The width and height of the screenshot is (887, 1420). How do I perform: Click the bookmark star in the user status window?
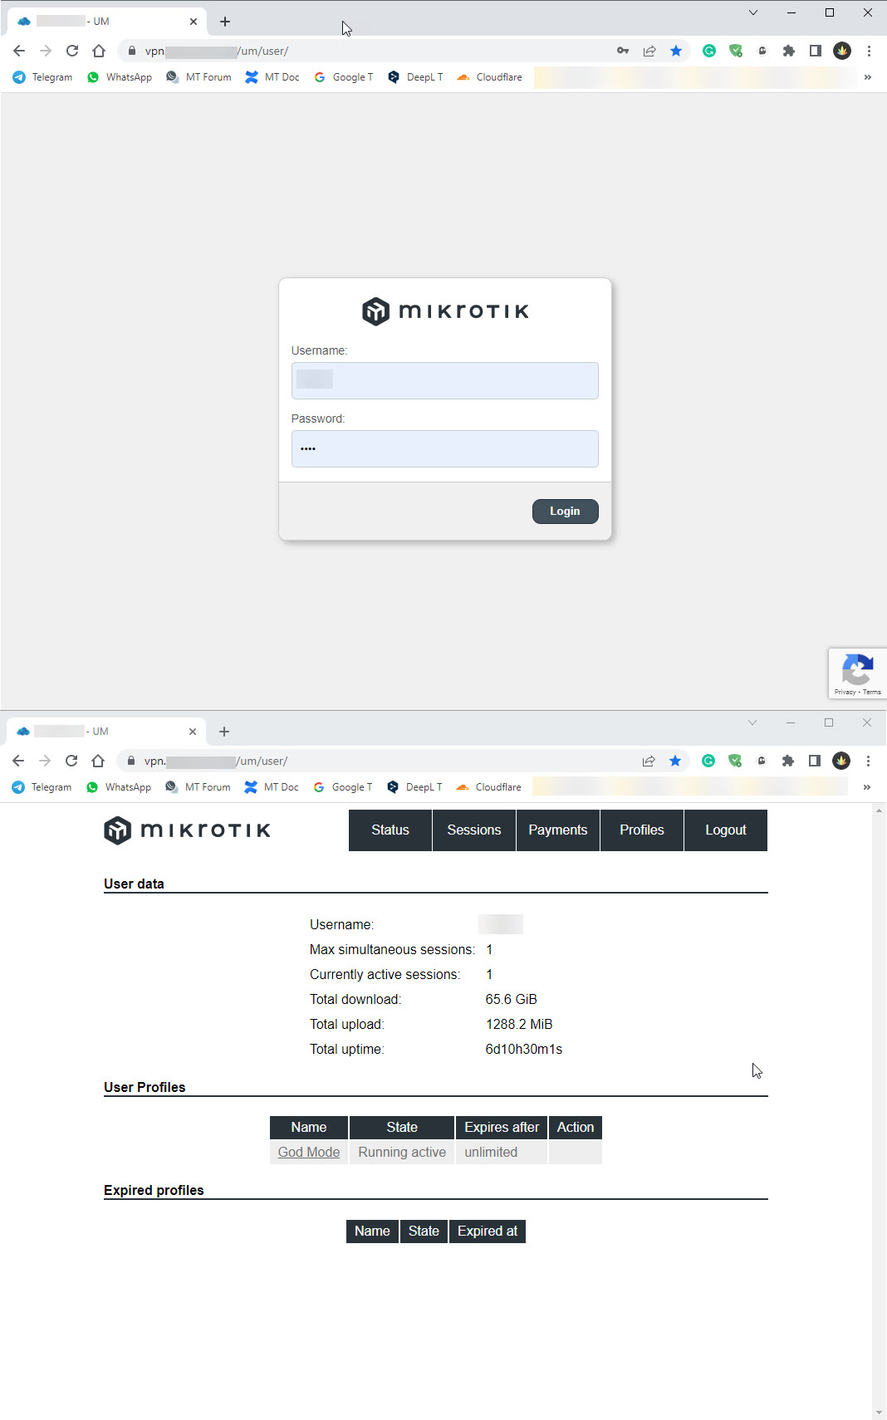(675, 761)
